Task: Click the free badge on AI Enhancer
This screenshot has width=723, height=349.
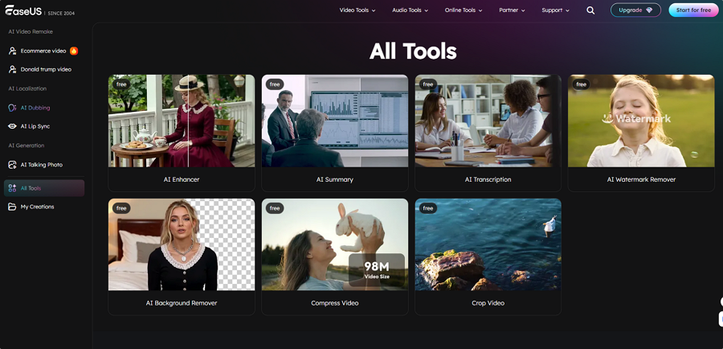Action: (121, 84)
